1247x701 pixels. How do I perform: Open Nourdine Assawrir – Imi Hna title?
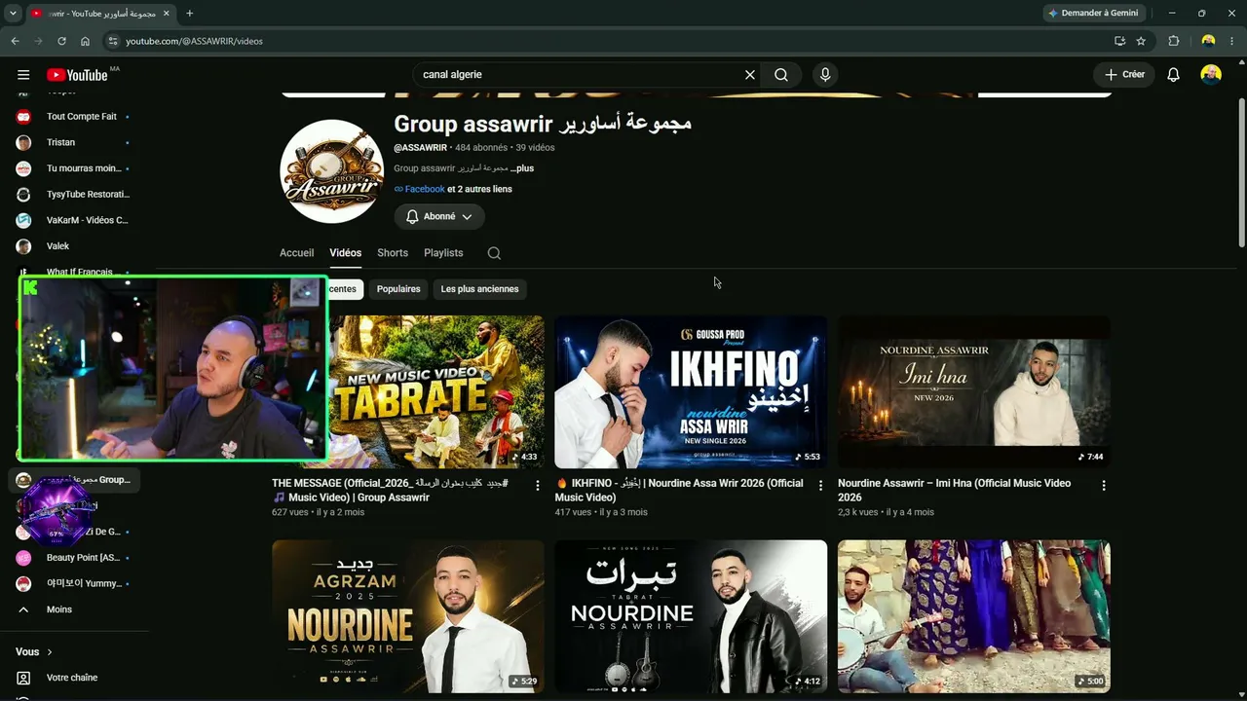954,491
